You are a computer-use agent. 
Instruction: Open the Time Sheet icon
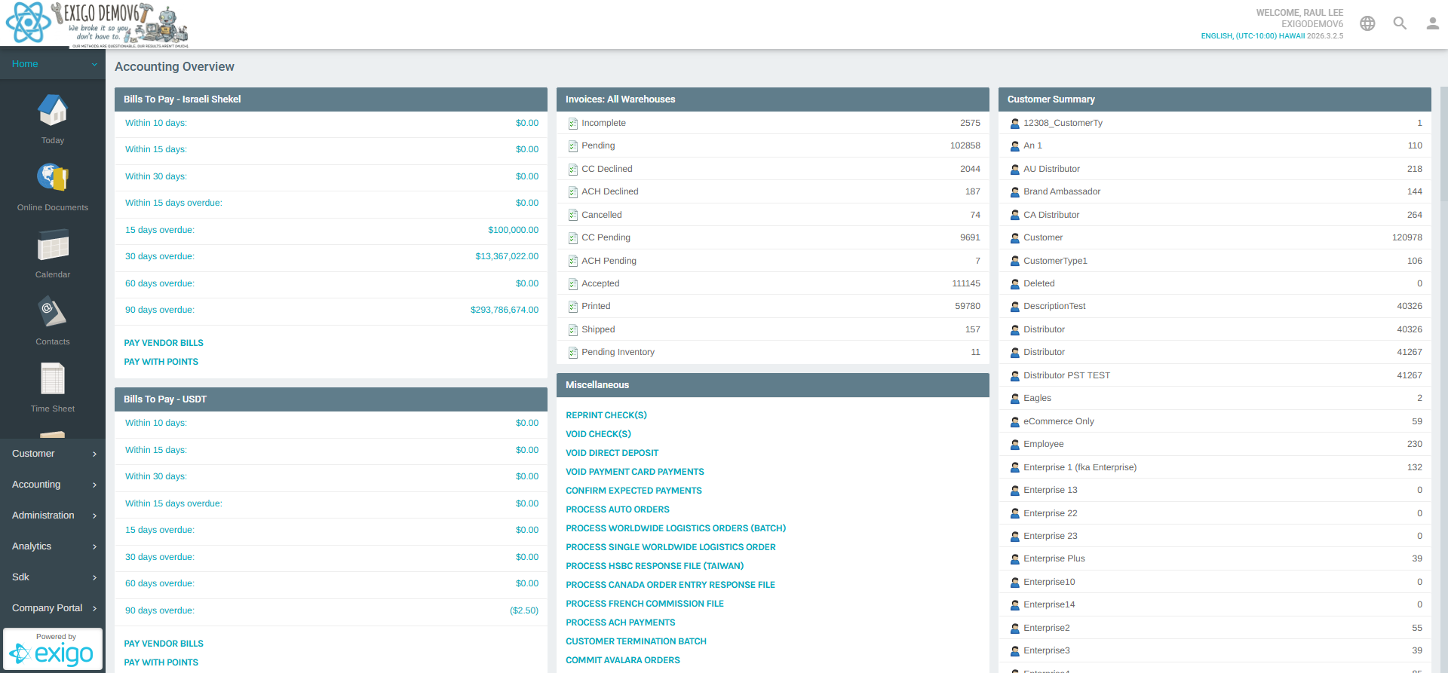coord(53,378)
